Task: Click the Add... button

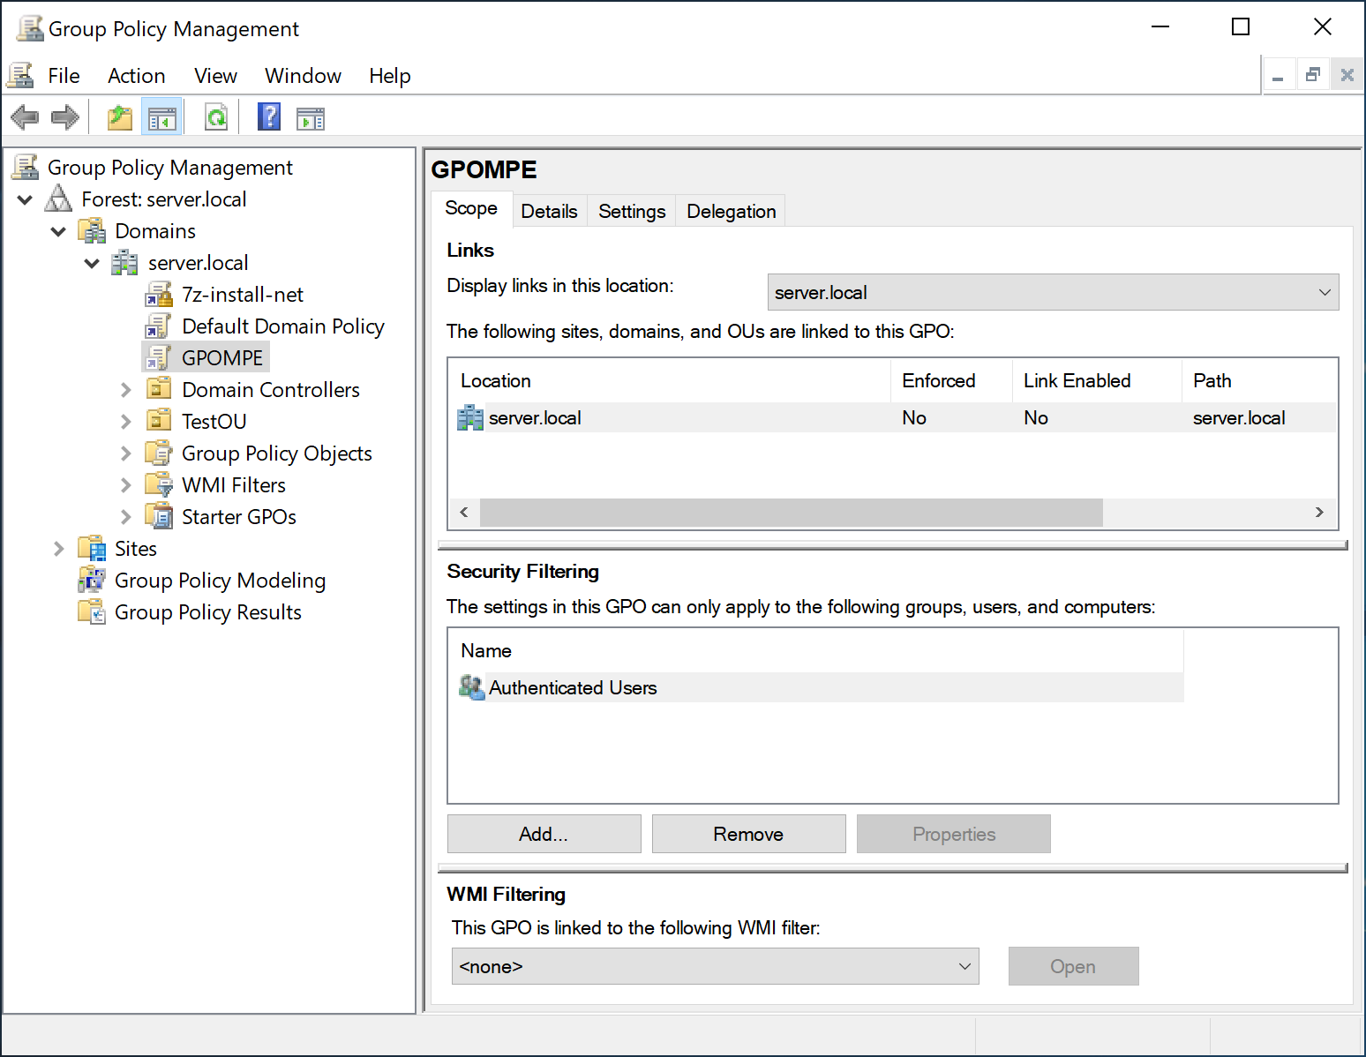Action: coord(544,834)
